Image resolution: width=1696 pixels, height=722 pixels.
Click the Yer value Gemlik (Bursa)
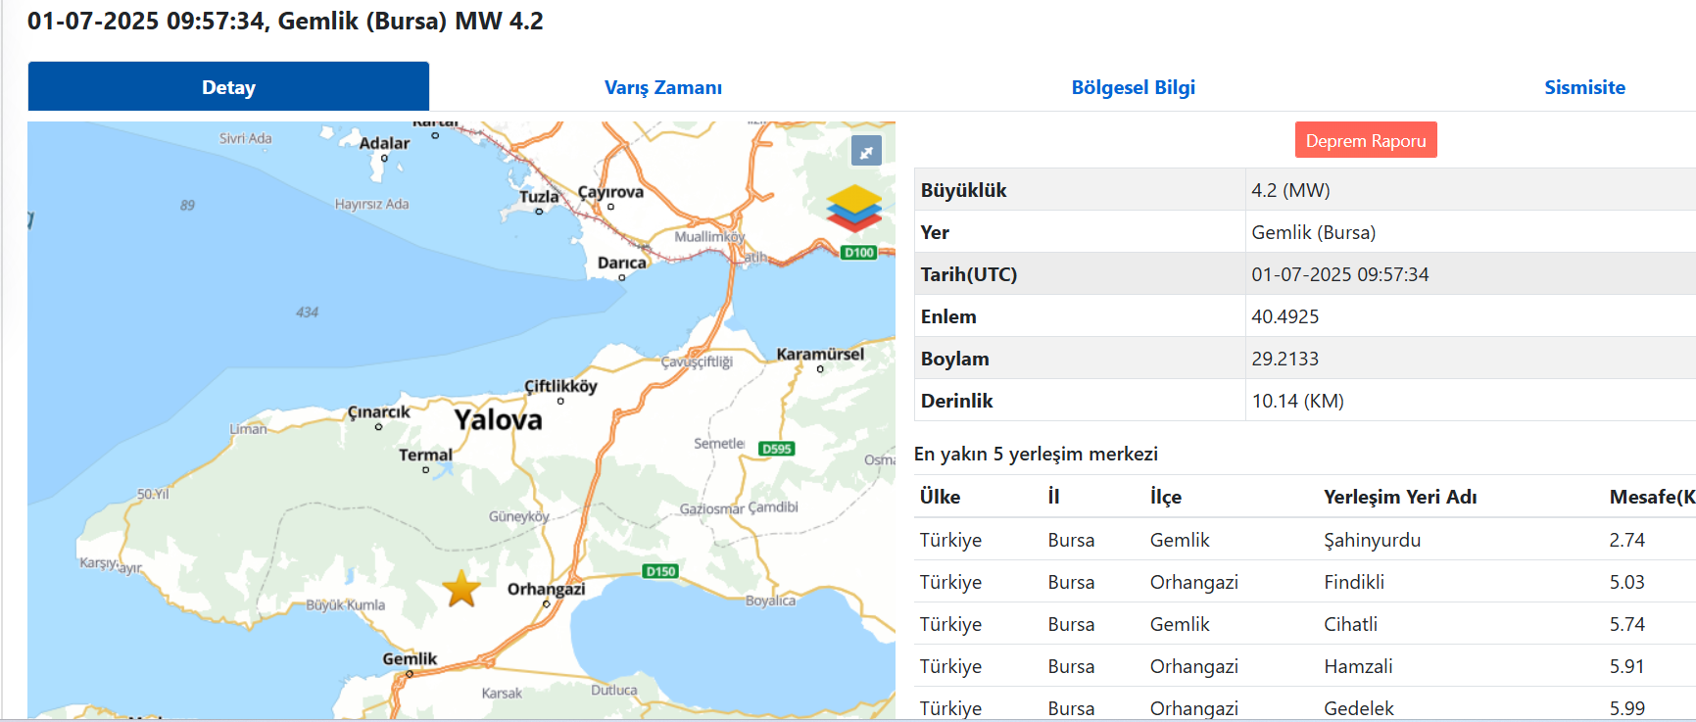(x=1313, y=232)
